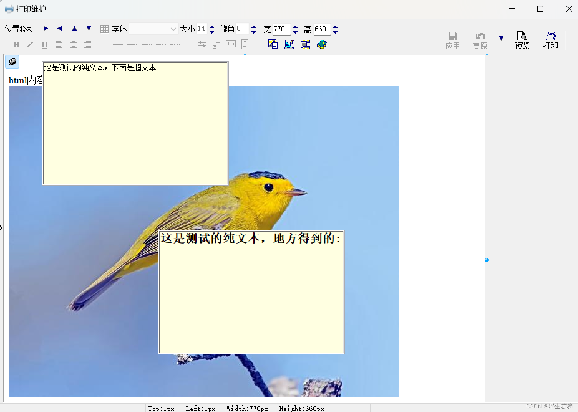578x412 pixels.
Task: Click the yellow form layout icon
Action: click(x=305, y=45)
